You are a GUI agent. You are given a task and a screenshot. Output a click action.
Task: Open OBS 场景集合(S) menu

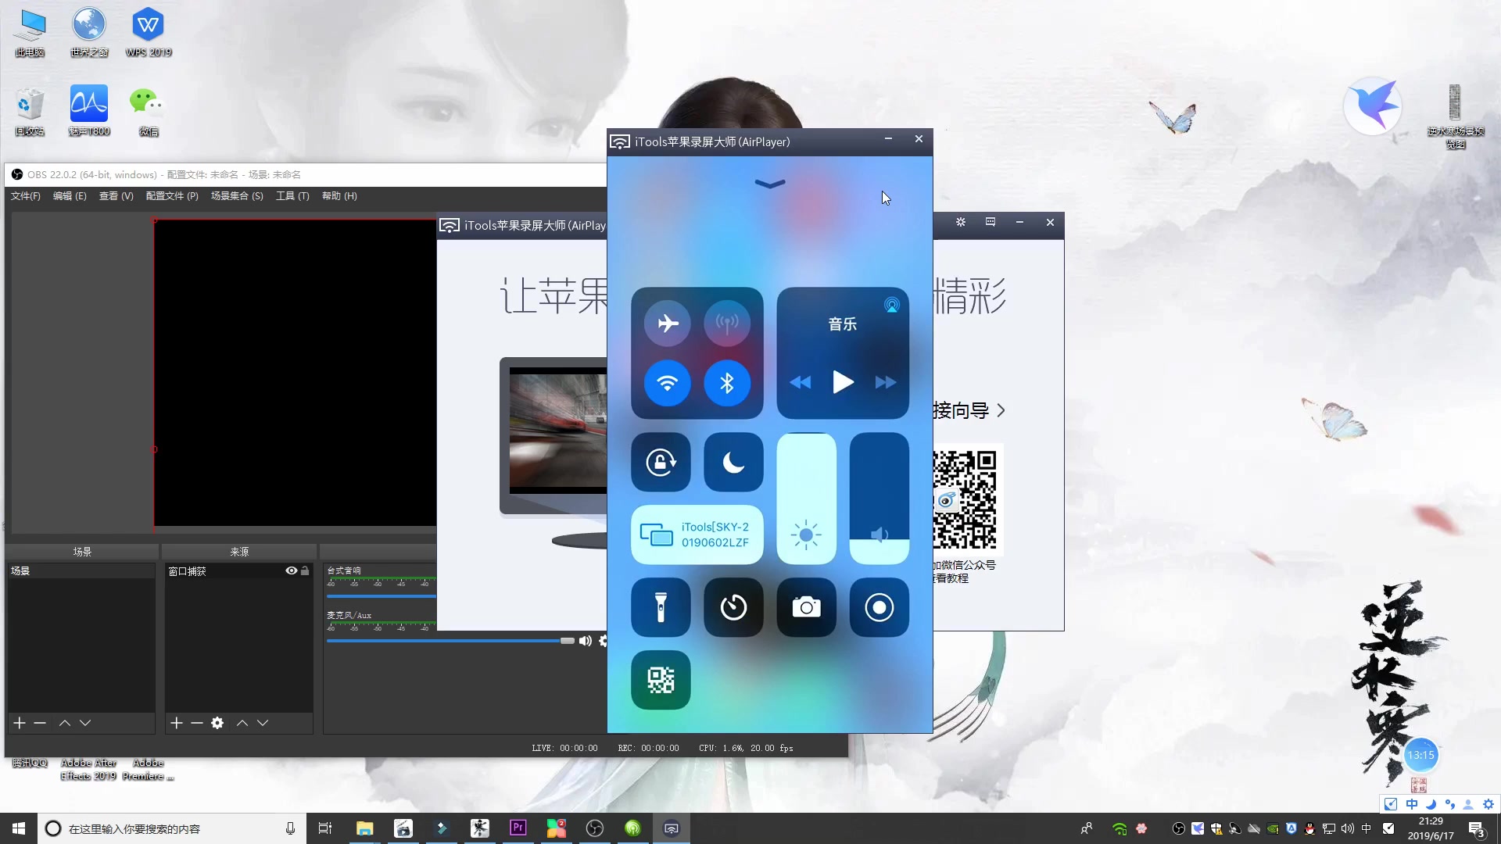click(237, 196)
